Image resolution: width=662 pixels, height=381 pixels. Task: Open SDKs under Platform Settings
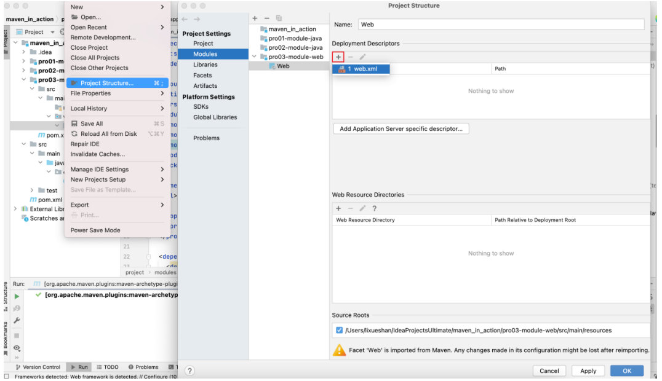201,107
